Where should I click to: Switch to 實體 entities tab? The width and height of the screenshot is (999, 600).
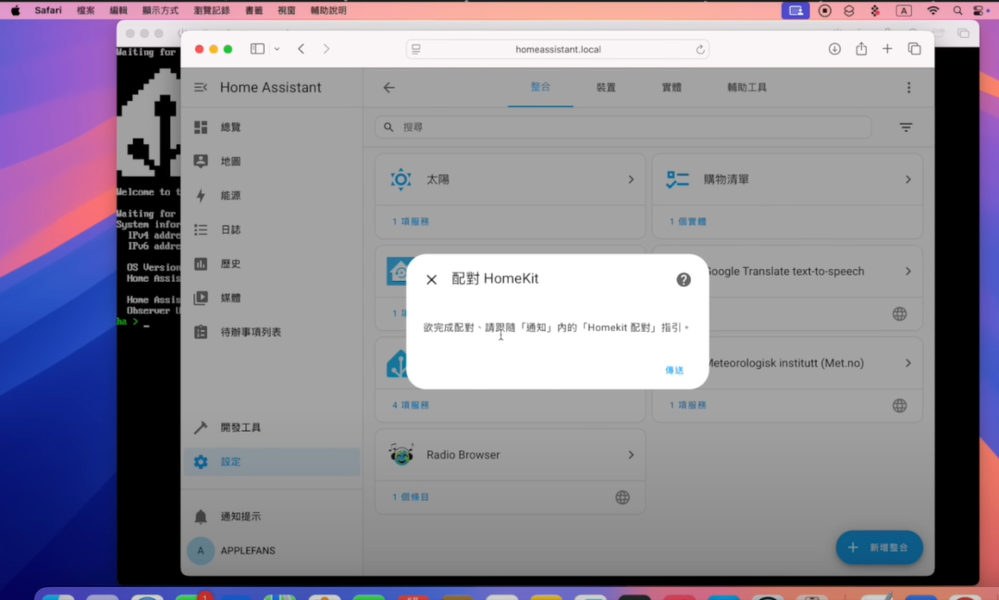click(x=672, y=87)
